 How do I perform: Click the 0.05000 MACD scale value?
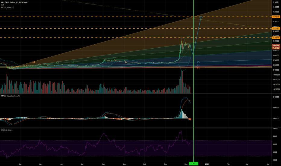coord(276,108)
